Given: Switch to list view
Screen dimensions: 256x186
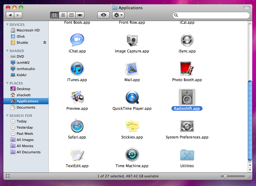Looking at the screenshot, I should click(63, 15).
